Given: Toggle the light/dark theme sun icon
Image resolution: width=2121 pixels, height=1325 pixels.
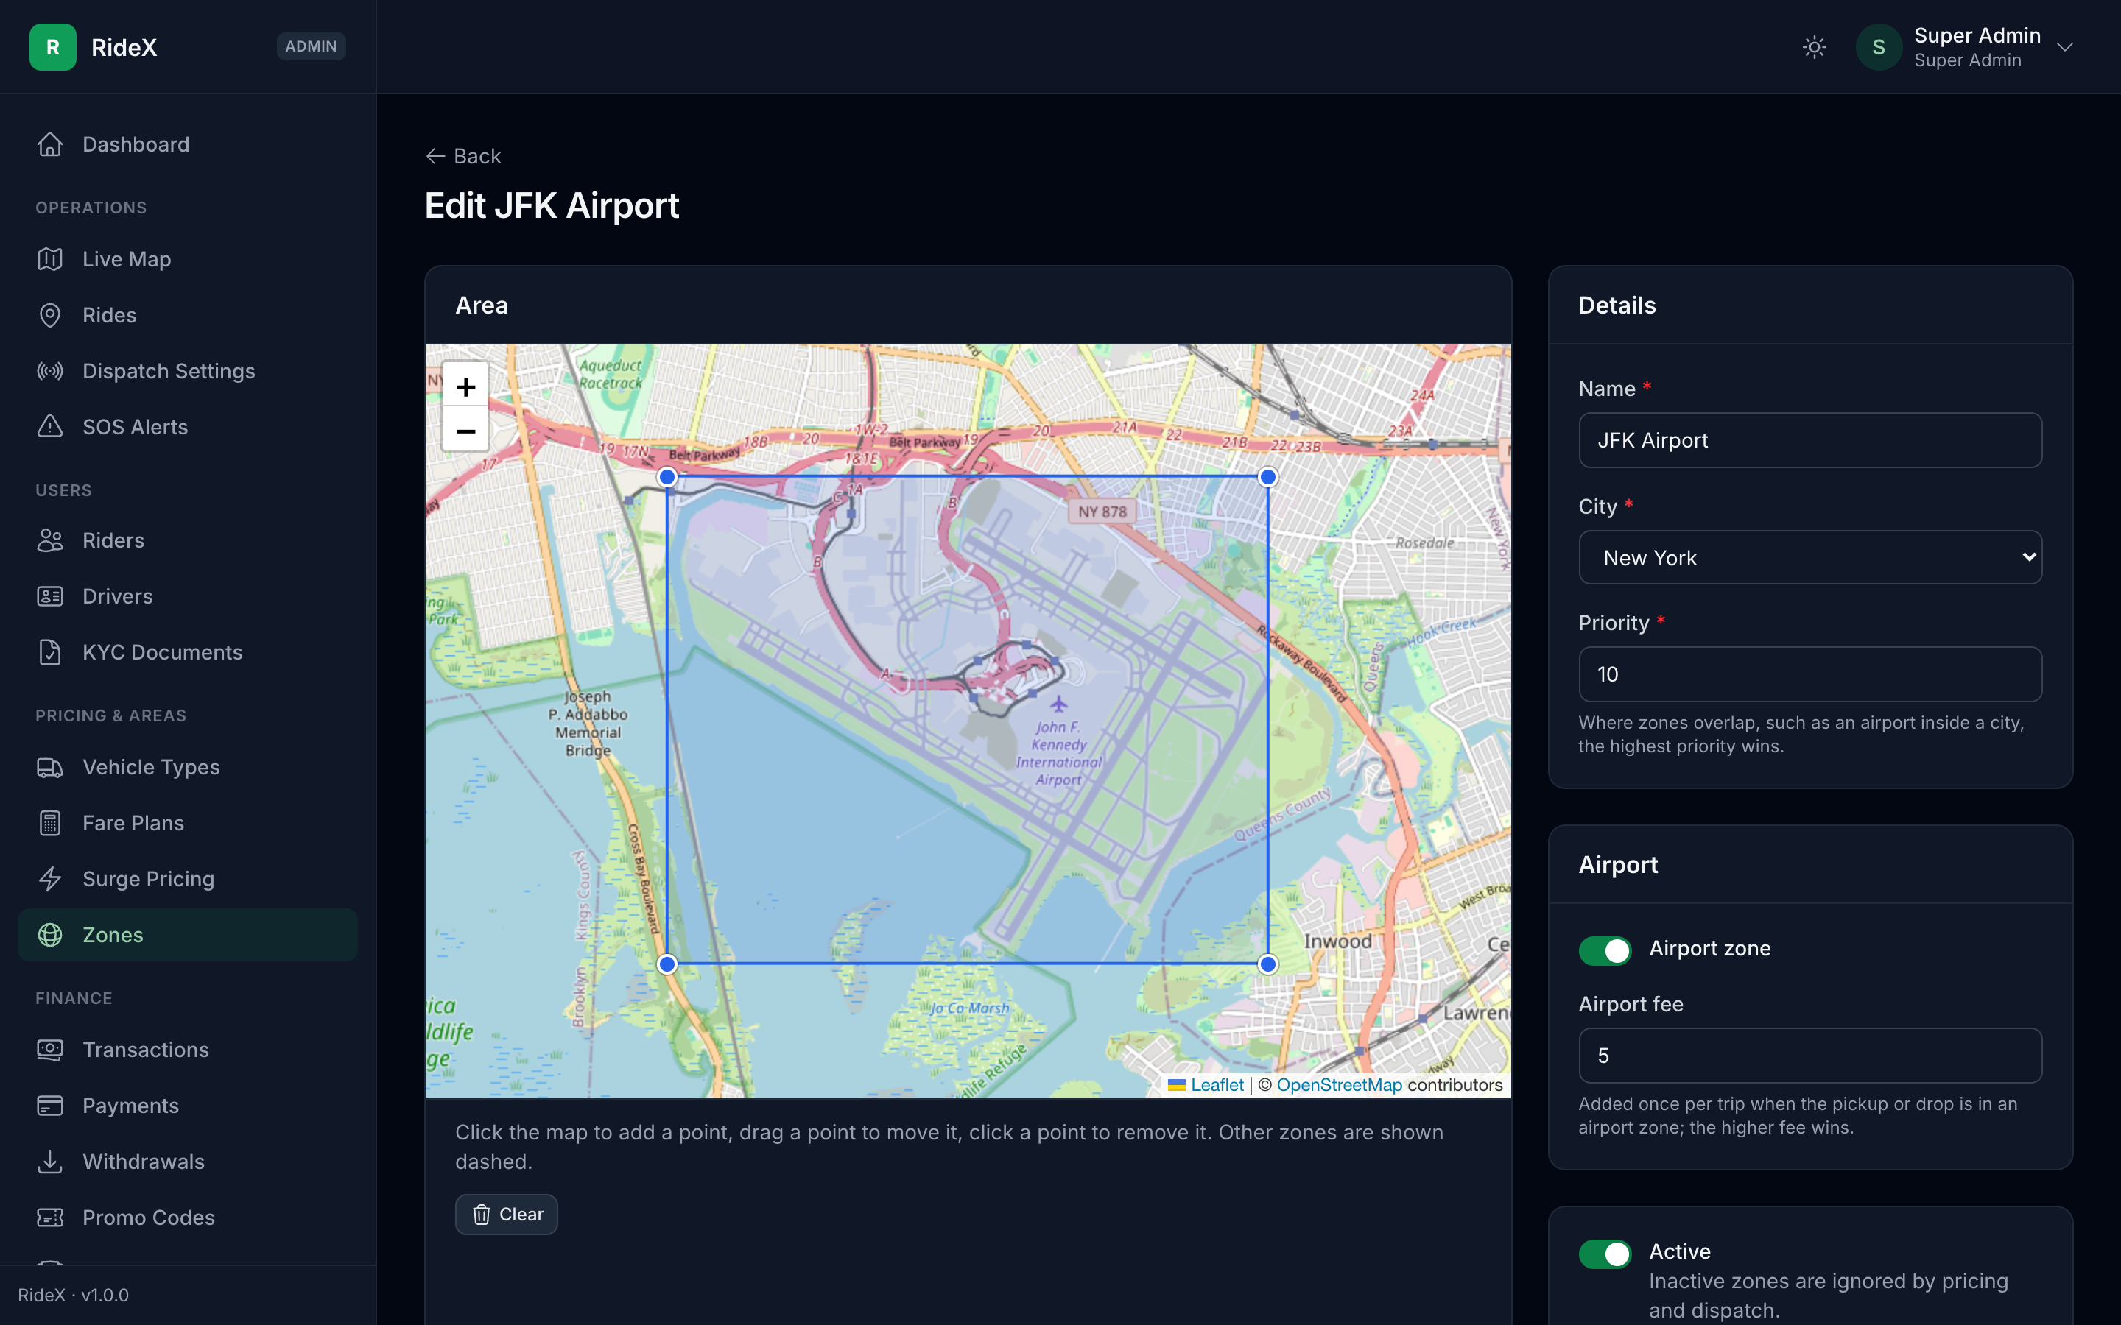Looking at the screenshot, I should tap(1814, 47).
